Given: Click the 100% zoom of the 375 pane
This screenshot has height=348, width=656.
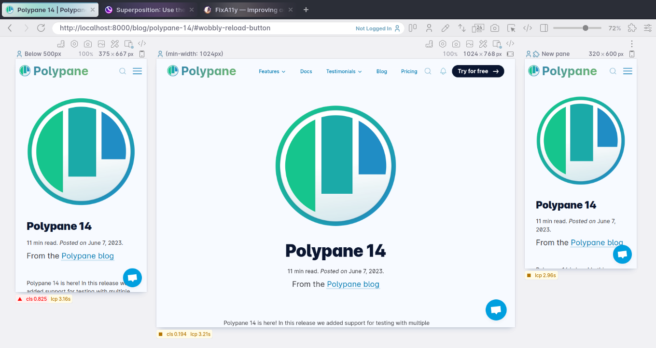Looking at the screenshot, I should tap(85, 54).
